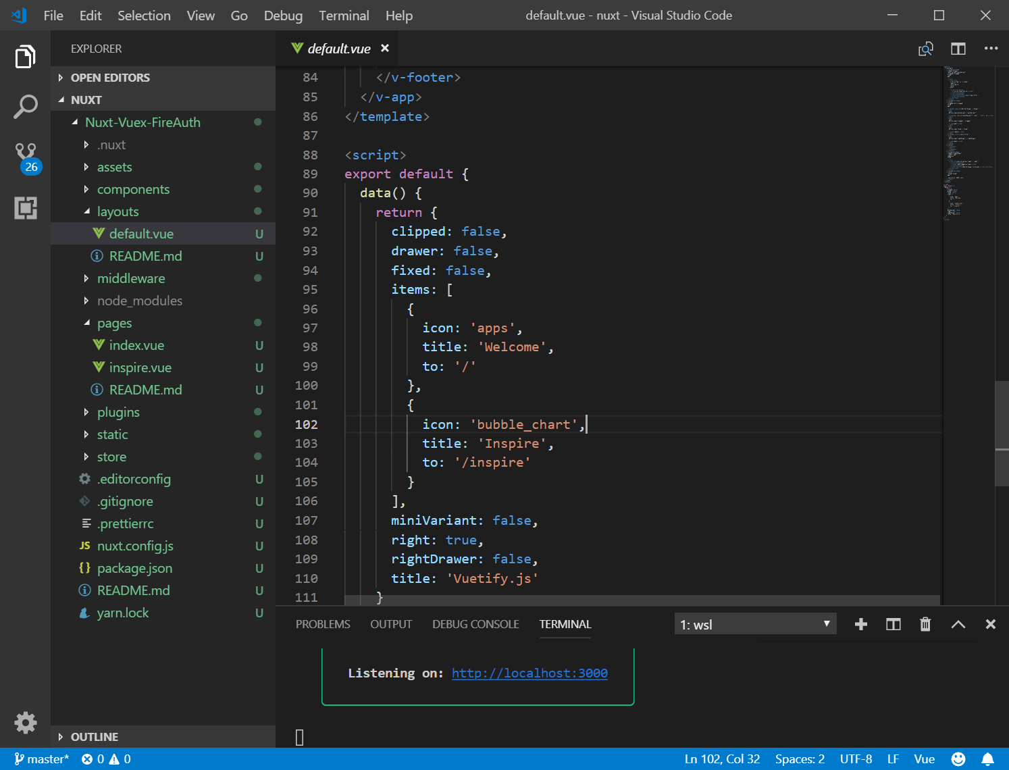Open the localhost:3000 link in terminal
The image size is (1009, 770).
click(529, 673)
